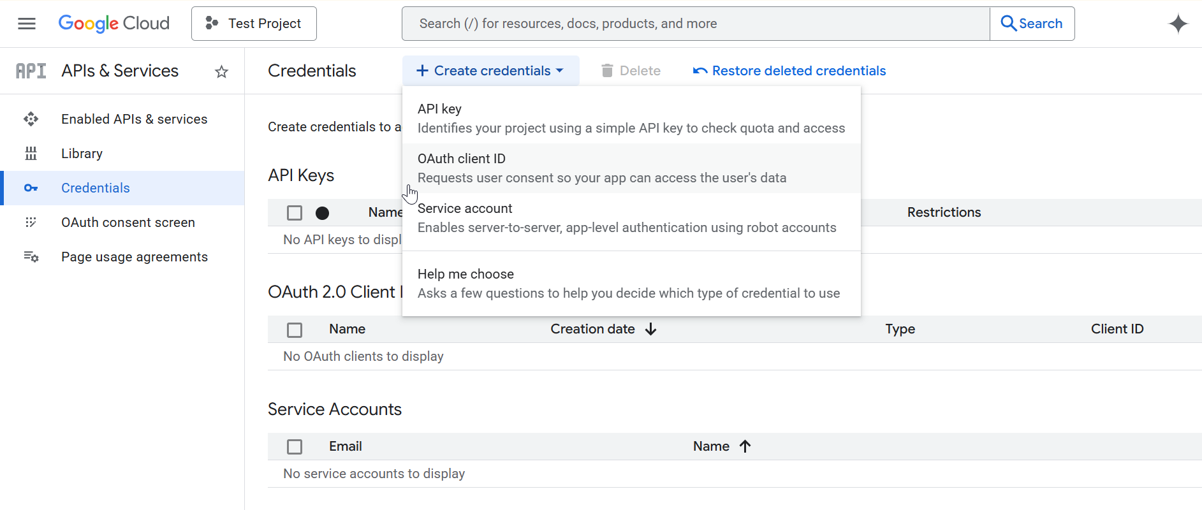
Task: Open the Gemini sparkle assistant icon
Action: click(1178, 24)
